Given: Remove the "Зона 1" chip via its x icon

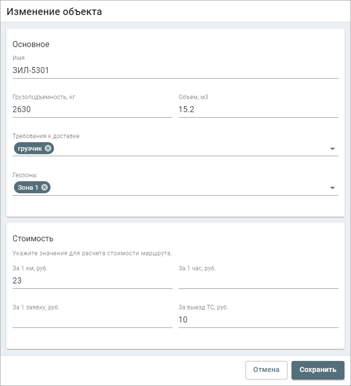Looking at the screenshot, I should click(44, 187).
